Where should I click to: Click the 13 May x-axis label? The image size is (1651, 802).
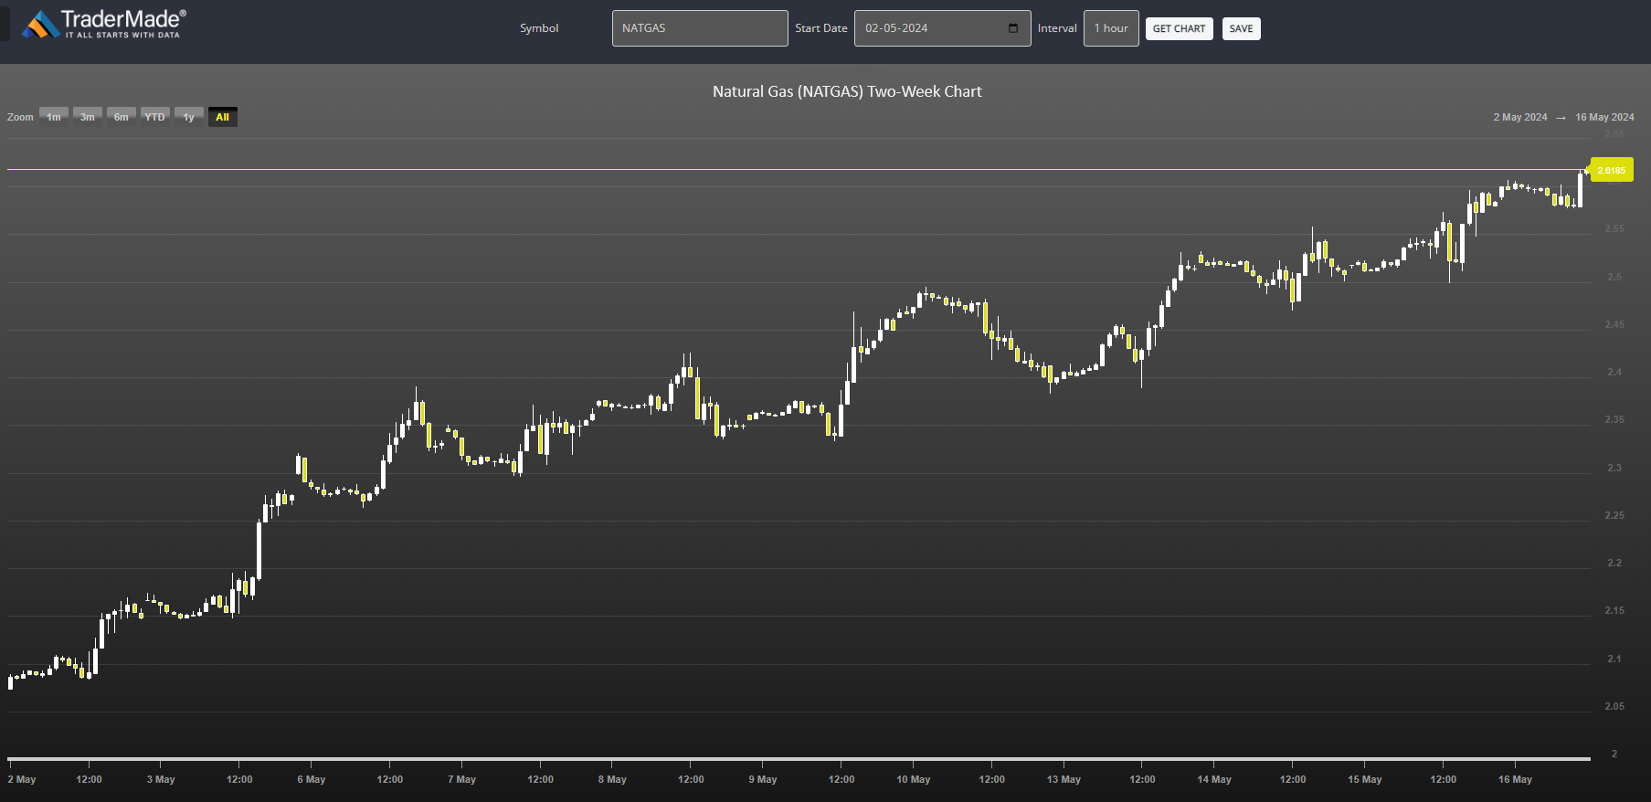coord(1064,779)
